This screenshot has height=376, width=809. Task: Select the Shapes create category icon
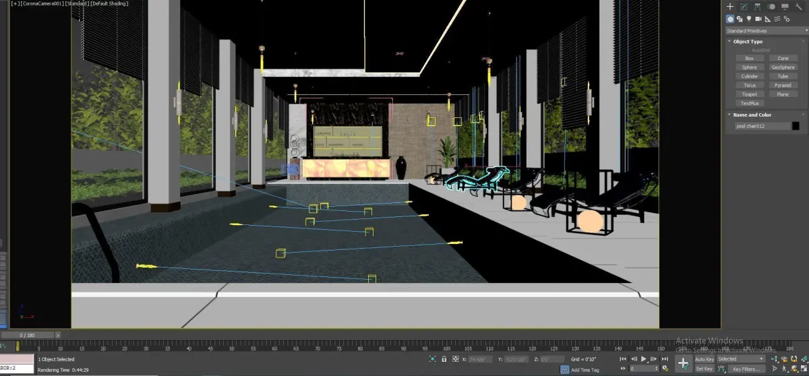740,19
